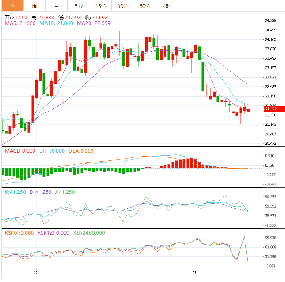Viewport: 285px width, 282px height.
Task: Click the RSI(12) indicator label
Action: [x=53, y=233]
